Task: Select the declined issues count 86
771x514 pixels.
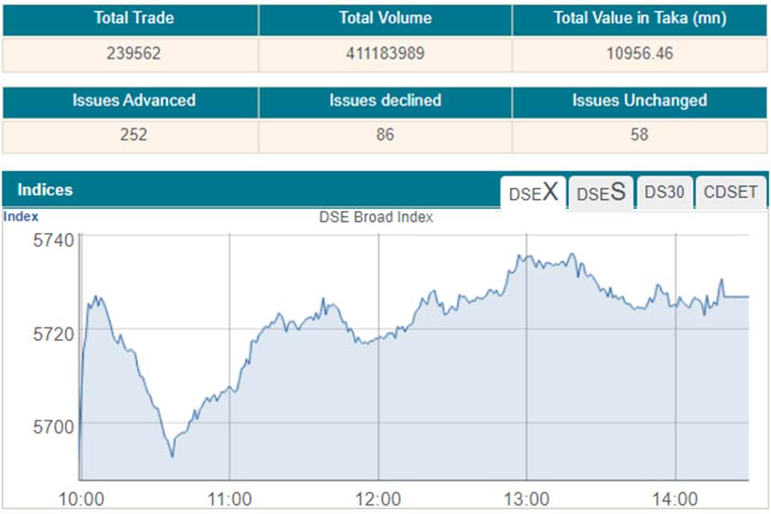Action: click(x=385, y=134)
